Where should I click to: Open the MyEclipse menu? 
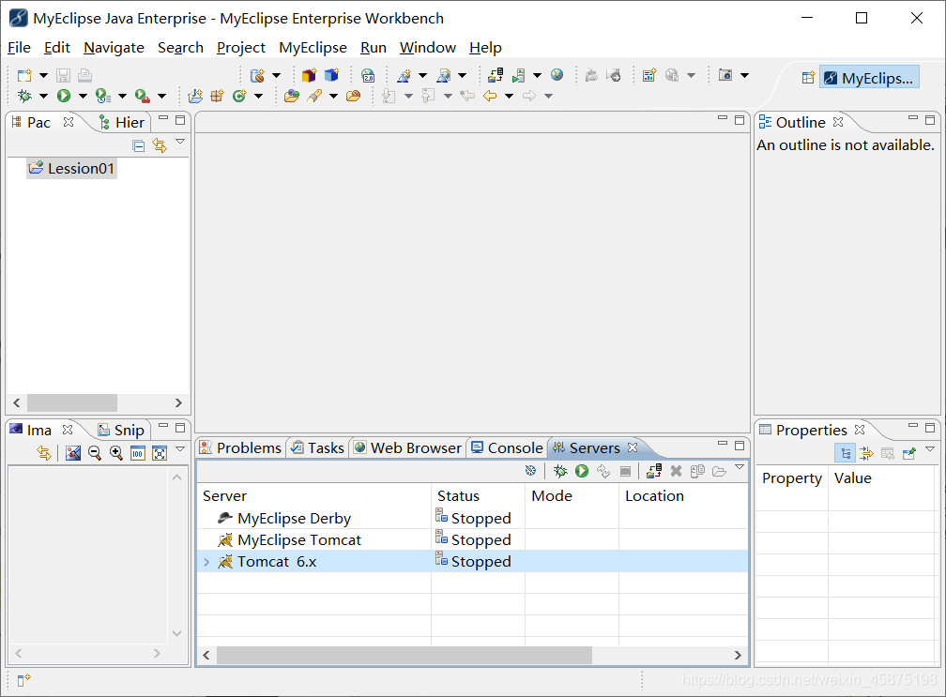313,48
